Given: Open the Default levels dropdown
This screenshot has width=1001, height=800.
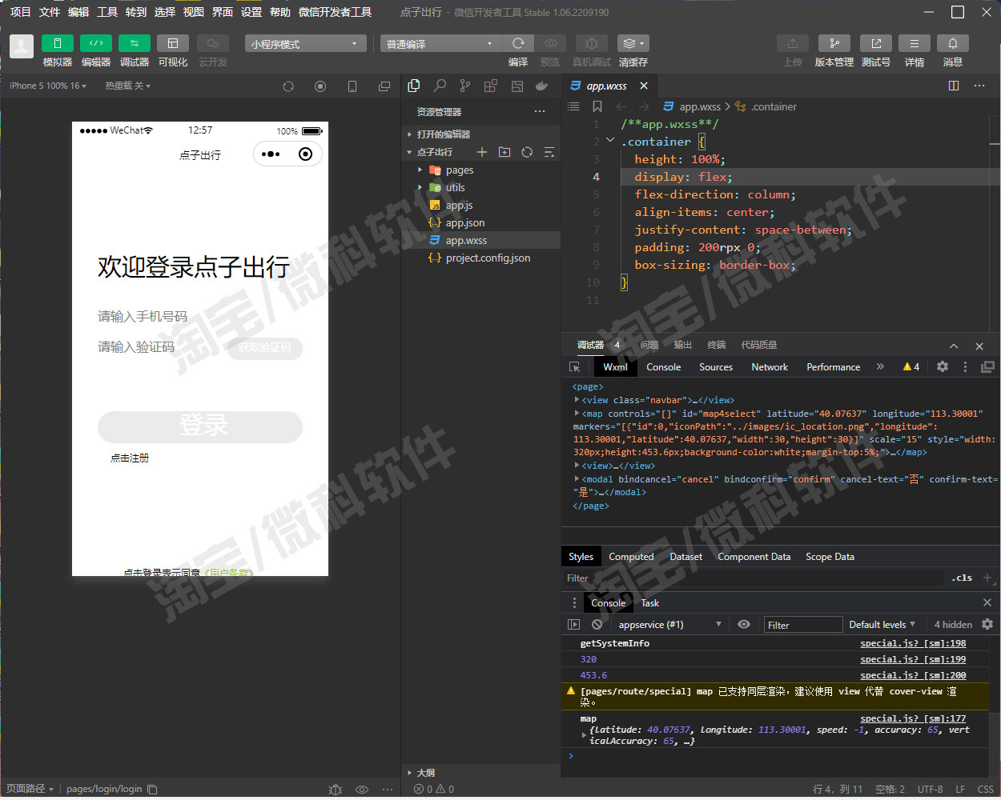Looking at the screenshot, I should (x=882, y=625).
